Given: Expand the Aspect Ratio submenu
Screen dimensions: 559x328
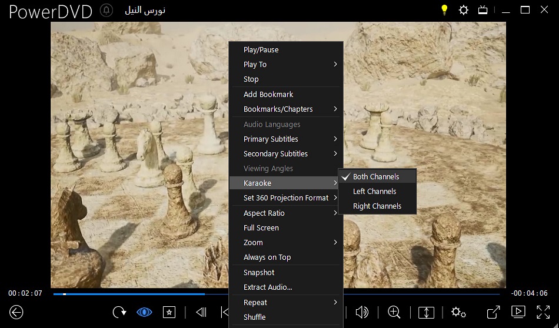Looking at the screenshot, I should 285,213.
